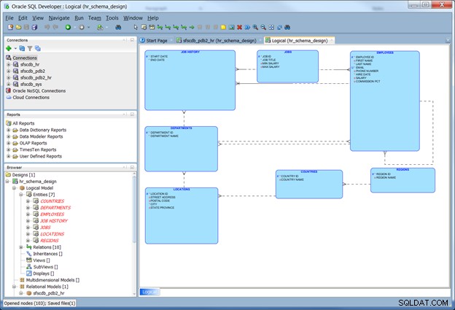
Task: Click the blue double-arrow Engineer icon
Action: [x=247, y=27]
